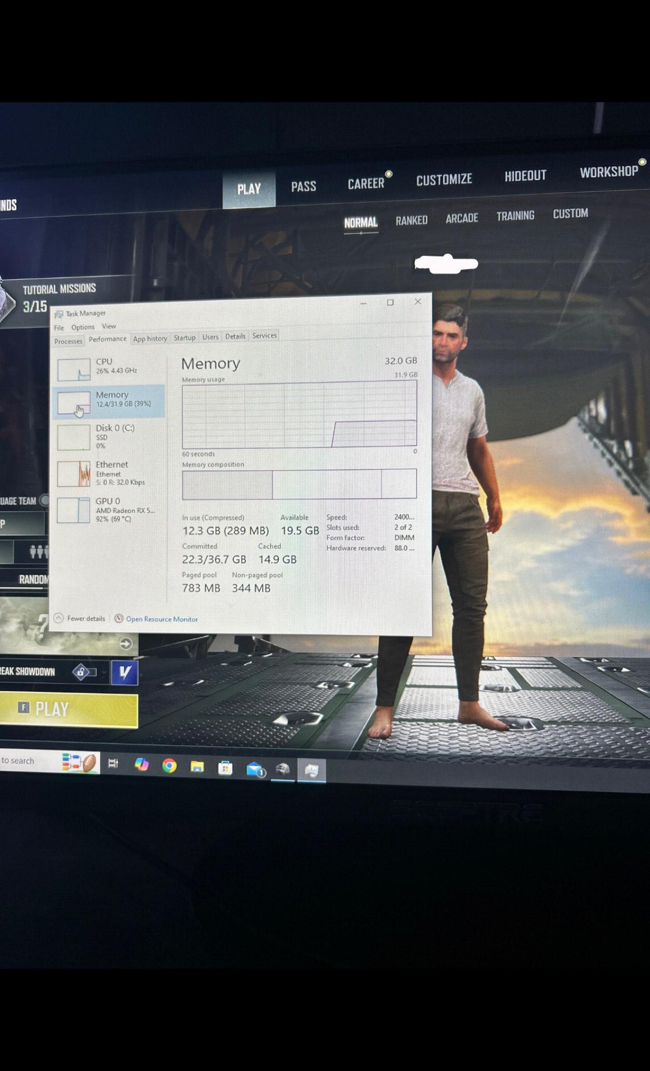650x1071 pixels.
Task: Open the PASS tab in game menu
Action: click(x=304, y=187)
